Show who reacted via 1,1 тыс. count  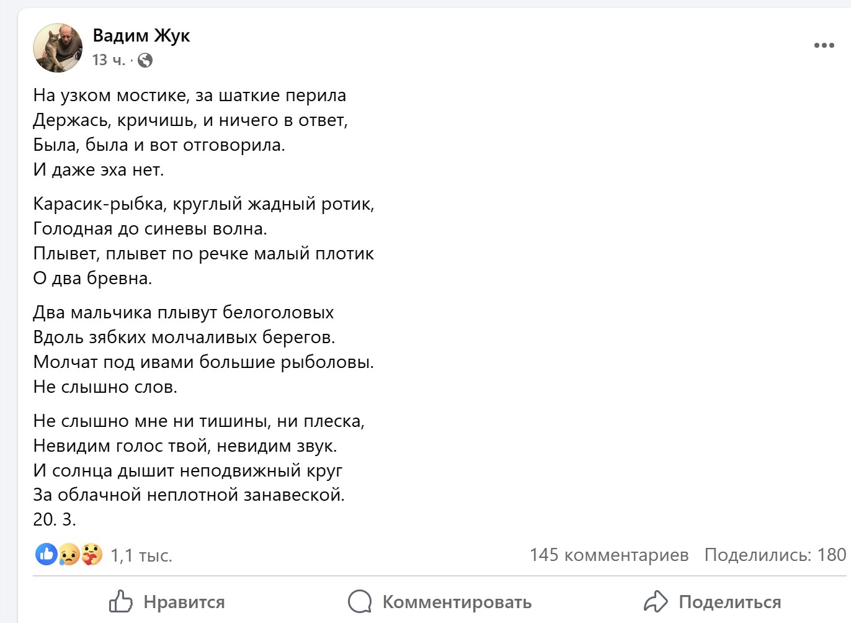pyautogui.click(x=141, y=555)
